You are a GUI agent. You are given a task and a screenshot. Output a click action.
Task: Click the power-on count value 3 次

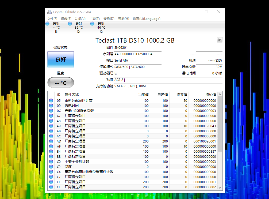click(x=209, y=67)
